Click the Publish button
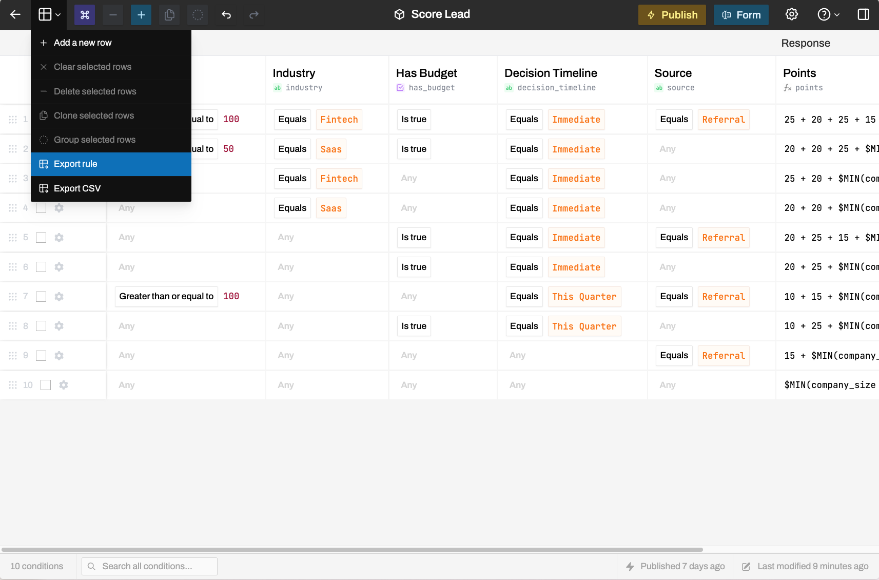This screenshot has width=879, height=580. click(672, 14)
